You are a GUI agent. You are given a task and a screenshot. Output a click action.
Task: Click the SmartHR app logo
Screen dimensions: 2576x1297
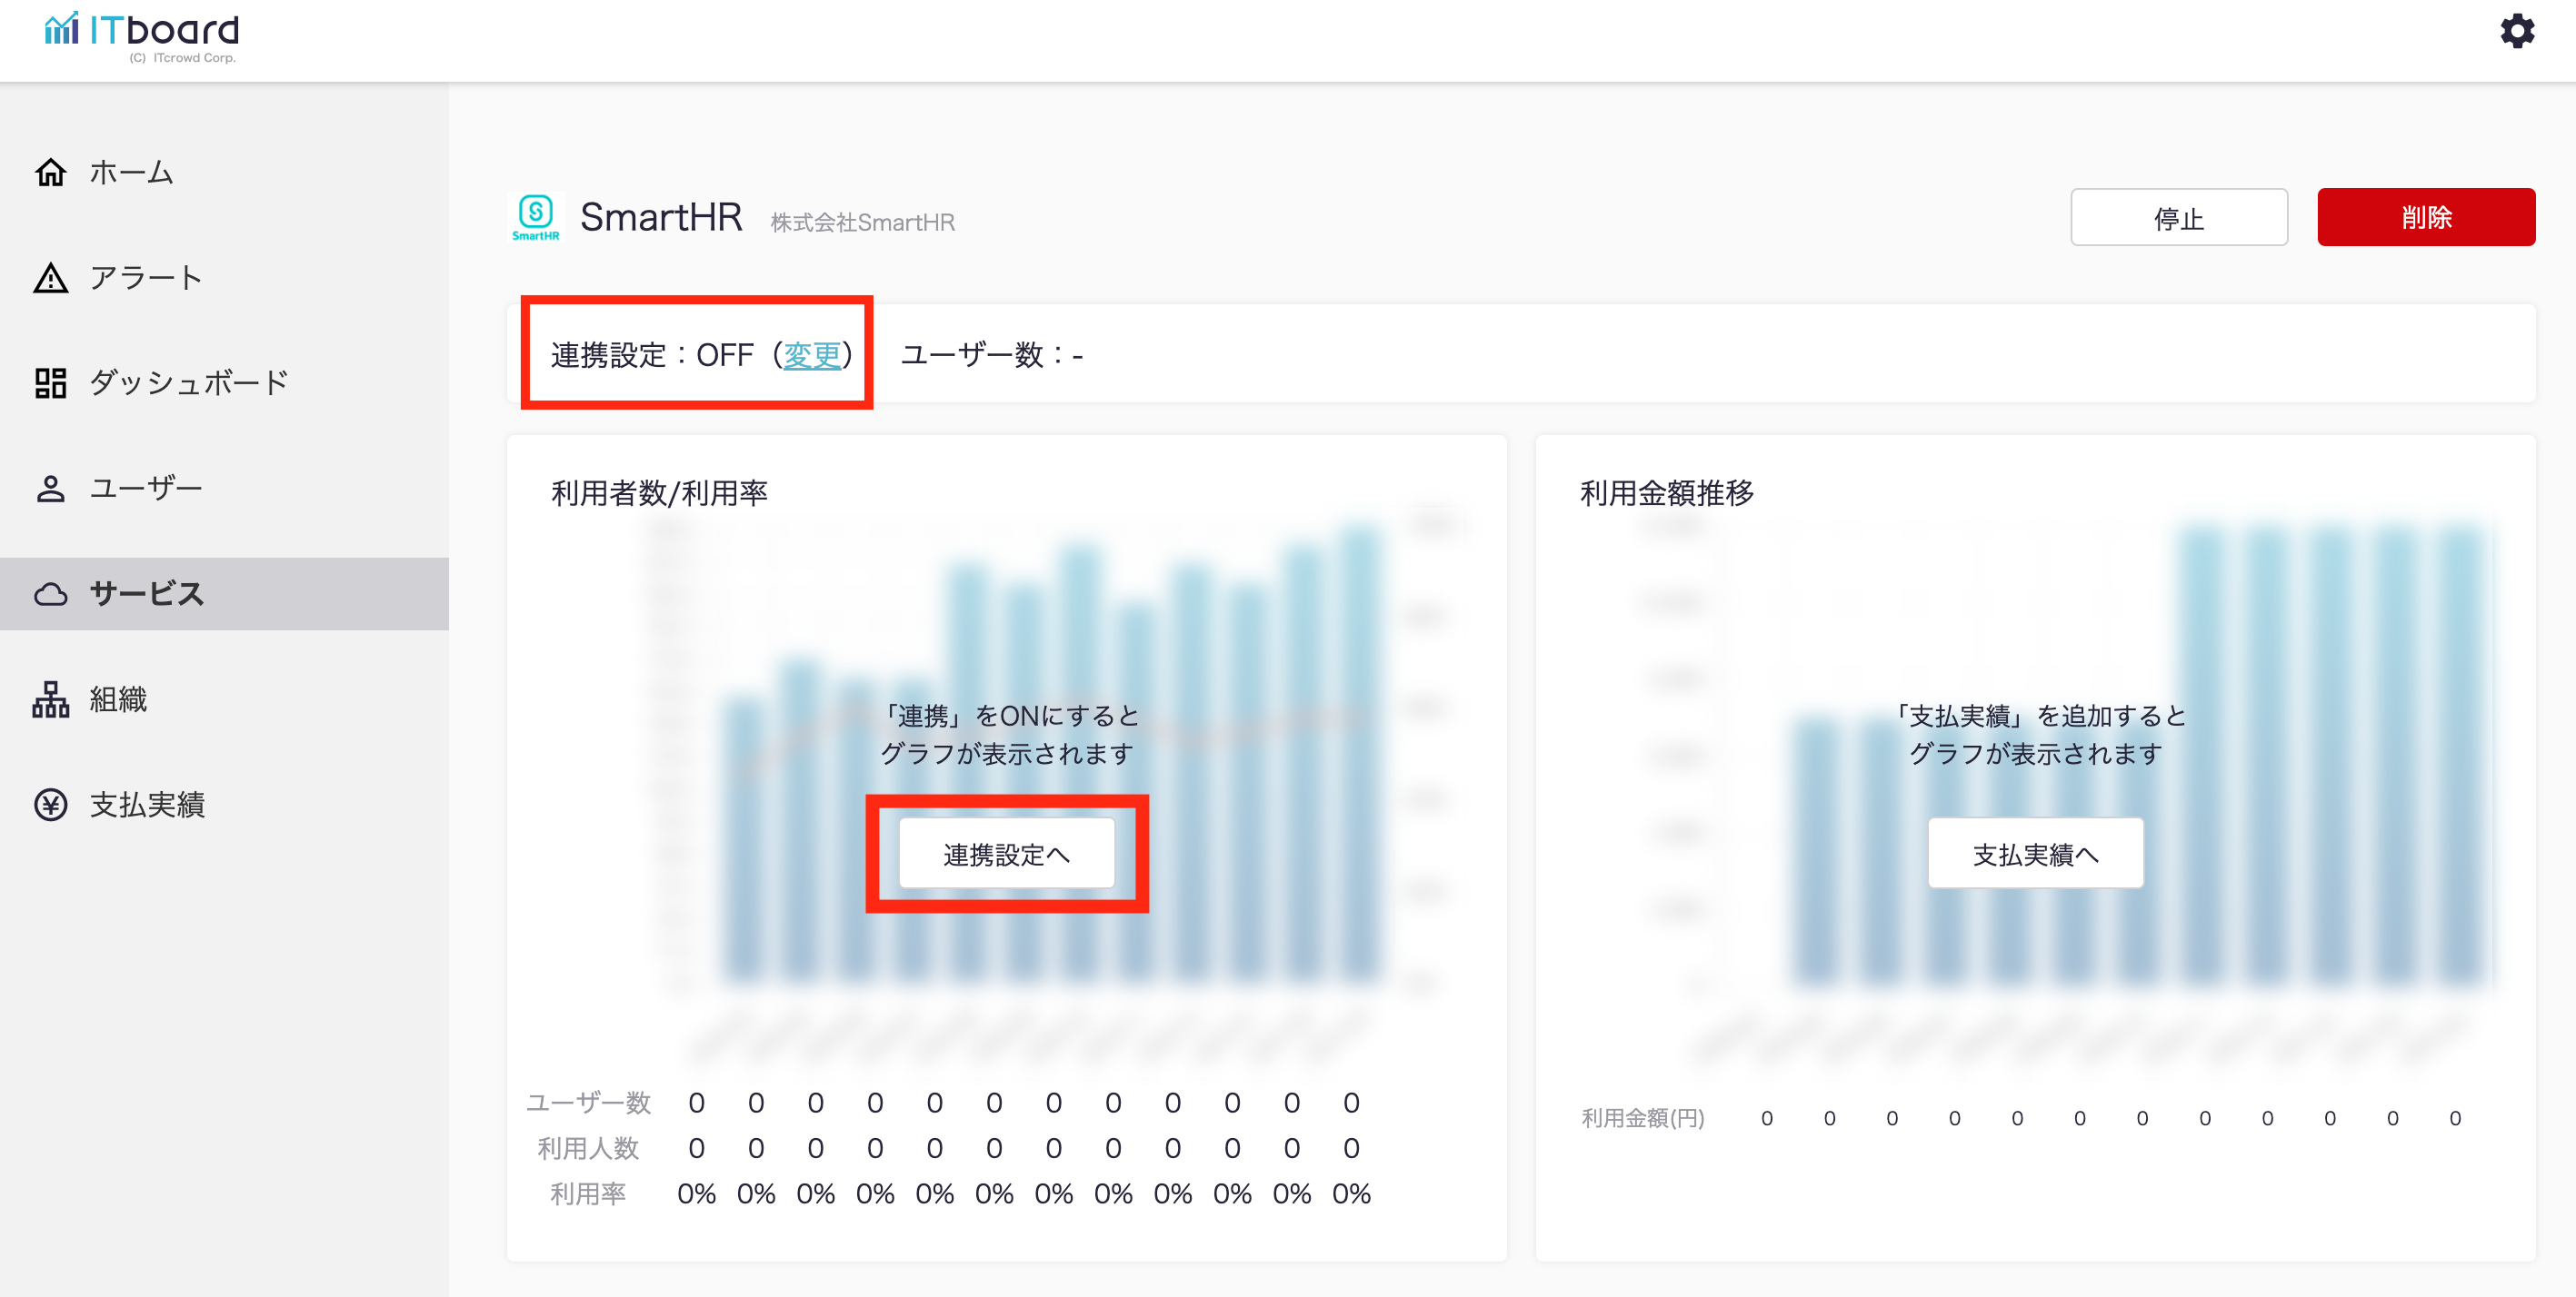click(x=536, y=217)
